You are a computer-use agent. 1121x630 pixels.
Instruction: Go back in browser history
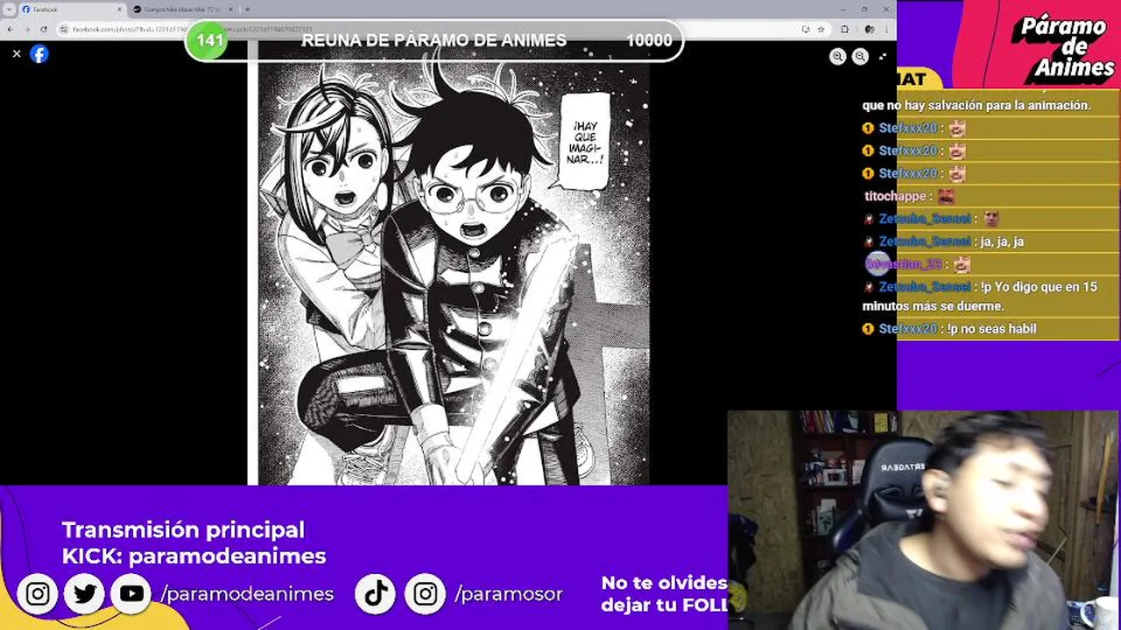11,29
